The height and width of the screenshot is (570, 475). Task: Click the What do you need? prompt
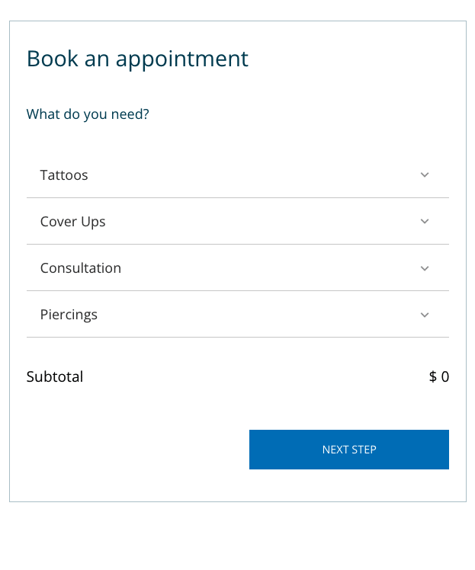(x=88, y=114)
